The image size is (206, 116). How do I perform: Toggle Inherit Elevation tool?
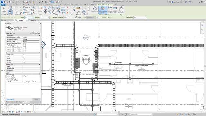coord(110,10)
